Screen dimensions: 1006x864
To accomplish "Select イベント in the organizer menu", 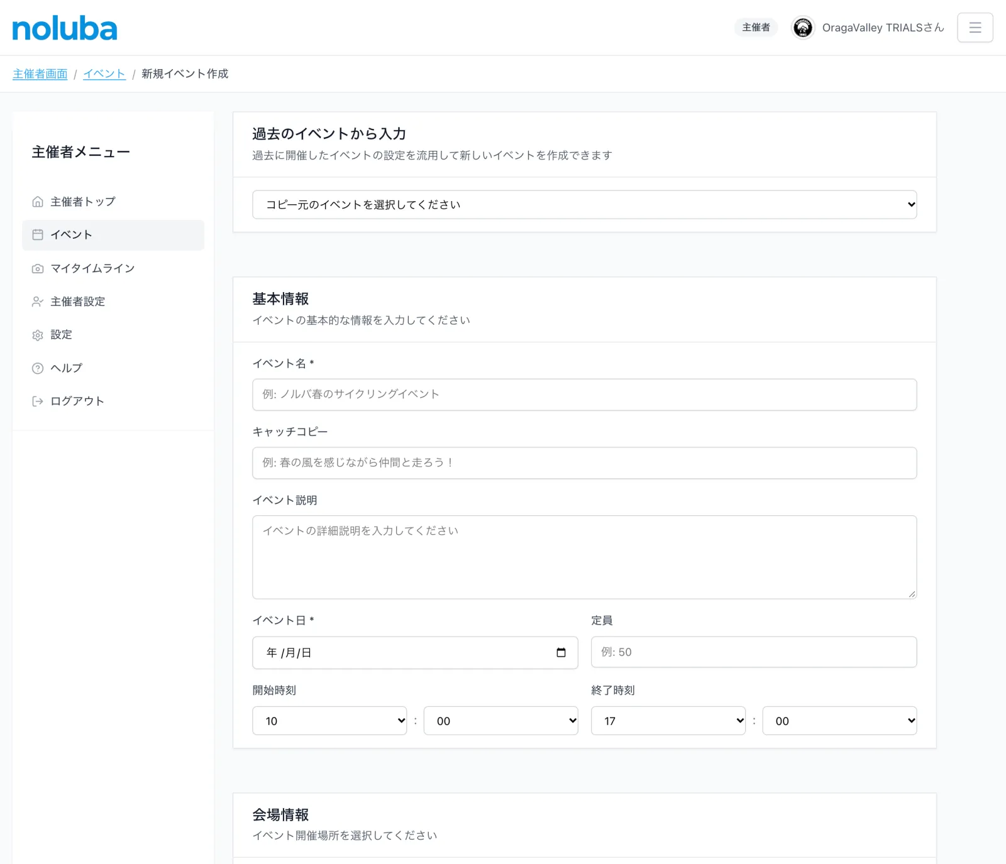I will [x=113, y=235].
